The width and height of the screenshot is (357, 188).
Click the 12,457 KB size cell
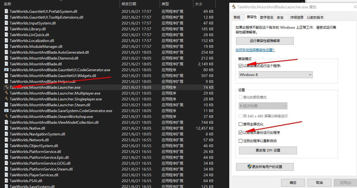click(205, 128)
